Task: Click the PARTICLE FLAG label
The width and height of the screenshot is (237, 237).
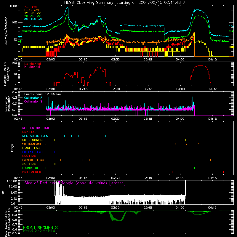Action: 33,160
